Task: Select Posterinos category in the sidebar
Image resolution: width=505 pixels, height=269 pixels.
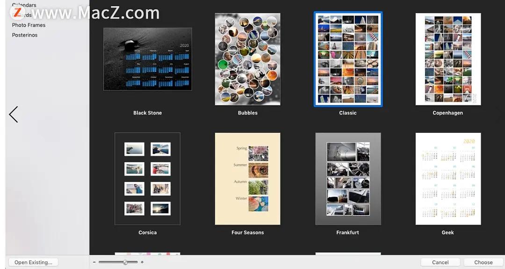Action: click(x=24, y=35)
